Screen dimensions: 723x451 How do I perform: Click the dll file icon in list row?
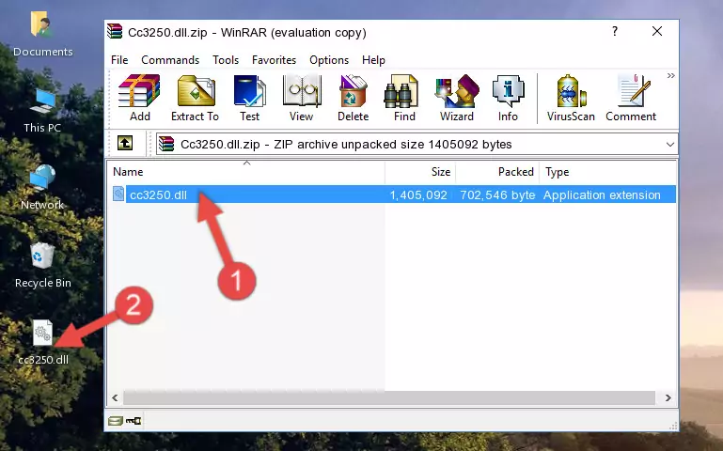(x=118, y=194)
